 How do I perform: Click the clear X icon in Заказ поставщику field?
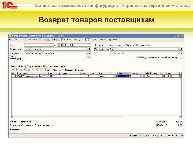(x=90, y=57)
